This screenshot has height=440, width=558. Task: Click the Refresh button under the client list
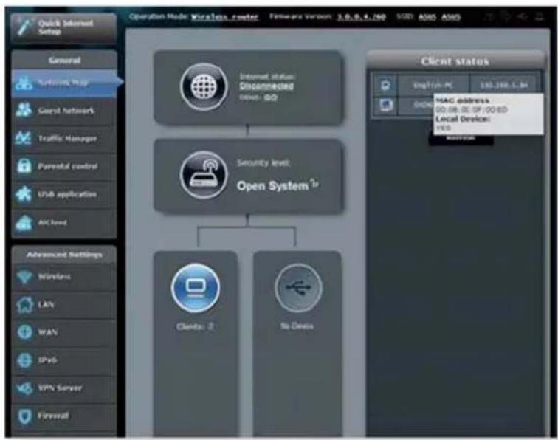[x=461, y=140]
